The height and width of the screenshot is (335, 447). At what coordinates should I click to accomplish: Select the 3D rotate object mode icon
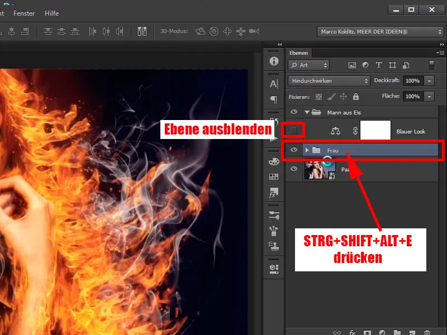pos(201,31)
